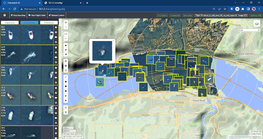Select the draw polygon tool
The height and width of the screenshot is (139, 263).
pyautogui.click(x=66, y=82)
